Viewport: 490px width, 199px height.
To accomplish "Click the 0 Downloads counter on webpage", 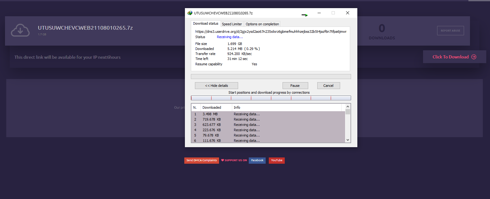I will (x=382, y=32).
